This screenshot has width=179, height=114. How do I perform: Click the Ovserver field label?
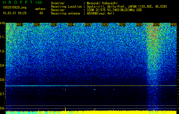tap(58, 3)
